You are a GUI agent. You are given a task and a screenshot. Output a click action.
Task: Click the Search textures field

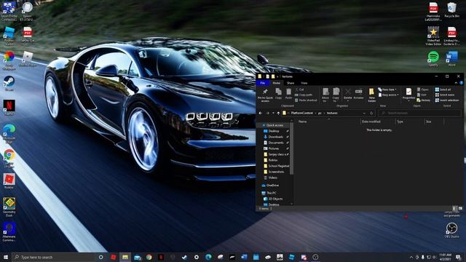419,114
